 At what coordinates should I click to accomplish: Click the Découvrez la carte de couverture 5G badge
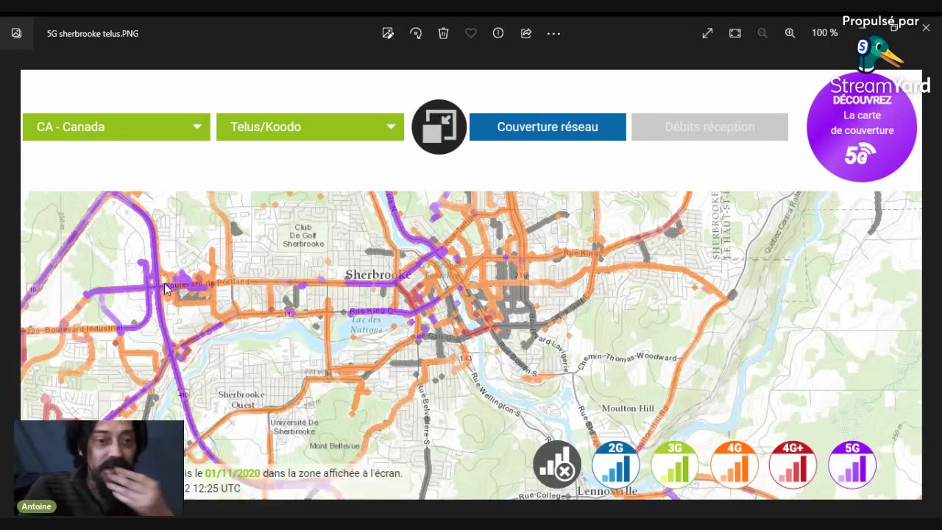point(862,127)
